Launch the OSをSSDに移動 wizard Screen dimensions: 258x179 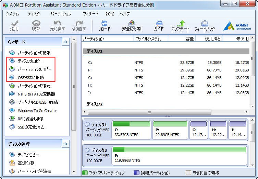pos(26,78)
